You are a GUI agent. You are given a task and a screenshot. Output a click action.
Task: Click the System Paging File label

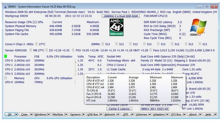point(17,30)
